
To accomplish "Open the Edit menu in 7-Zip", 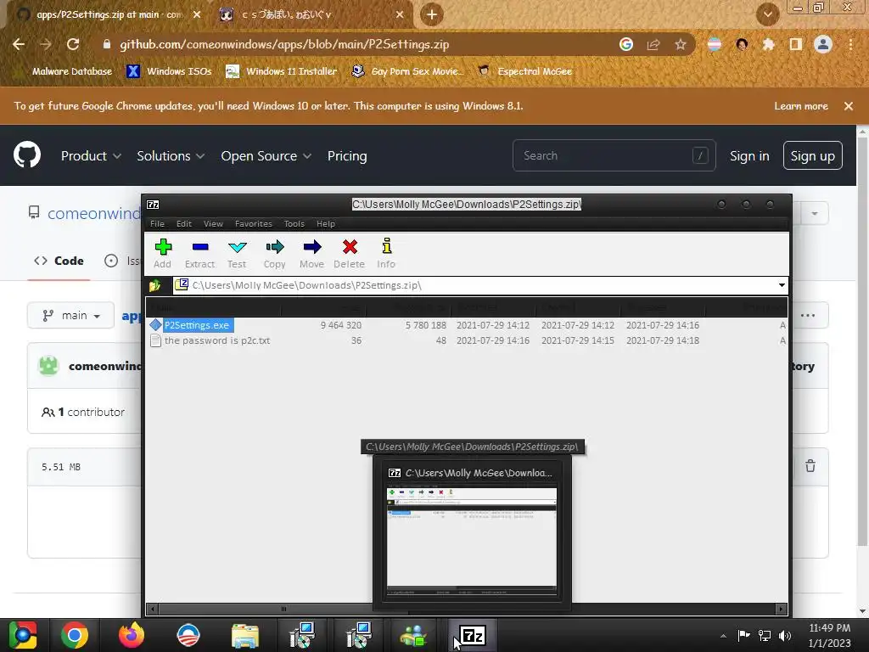I will pos(184,224).
